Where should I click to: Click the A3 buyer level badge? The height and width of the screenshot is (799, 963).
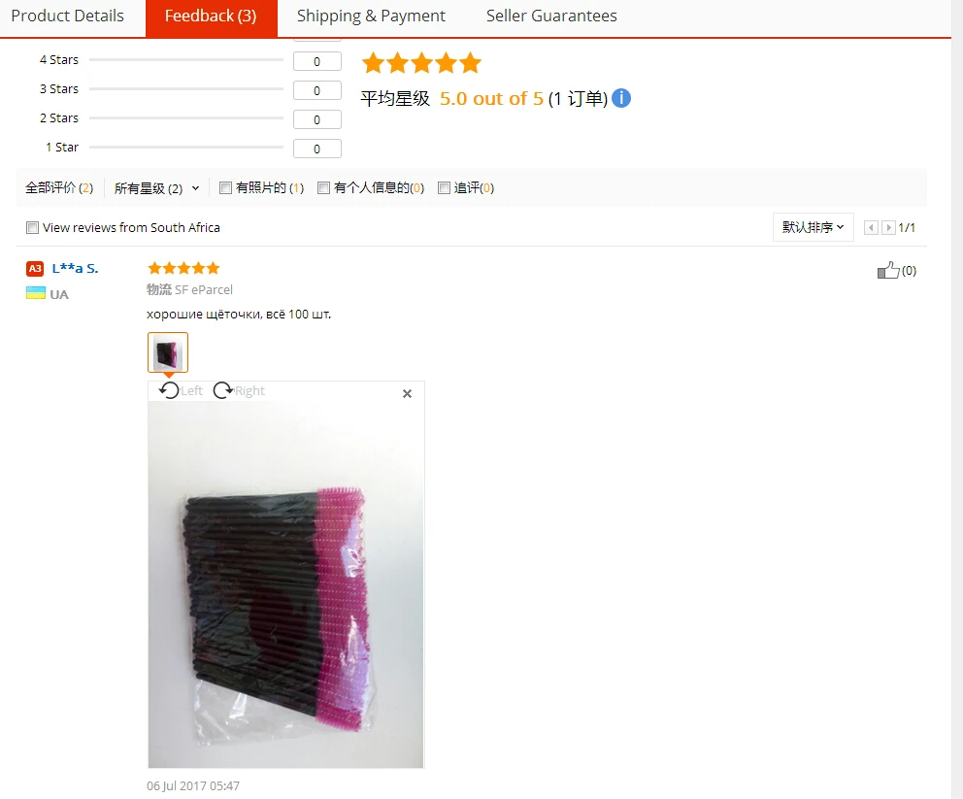pos(35,268)
